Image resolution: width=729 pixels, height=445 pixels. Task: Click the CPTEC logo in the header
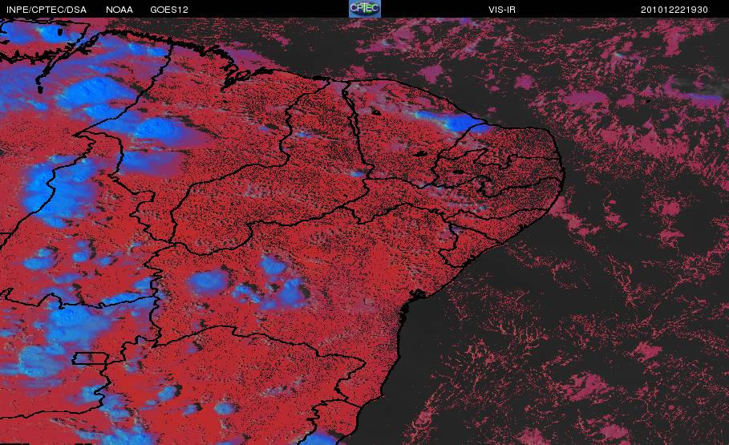(364, 9)
